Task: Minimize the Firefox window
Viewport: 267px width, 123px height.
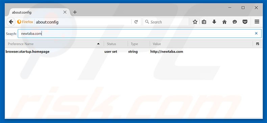Action: (x=230, y=8)
